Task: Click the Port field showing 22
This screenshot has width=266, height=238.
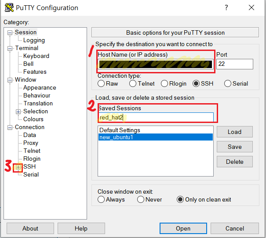Action: point(235,64)
